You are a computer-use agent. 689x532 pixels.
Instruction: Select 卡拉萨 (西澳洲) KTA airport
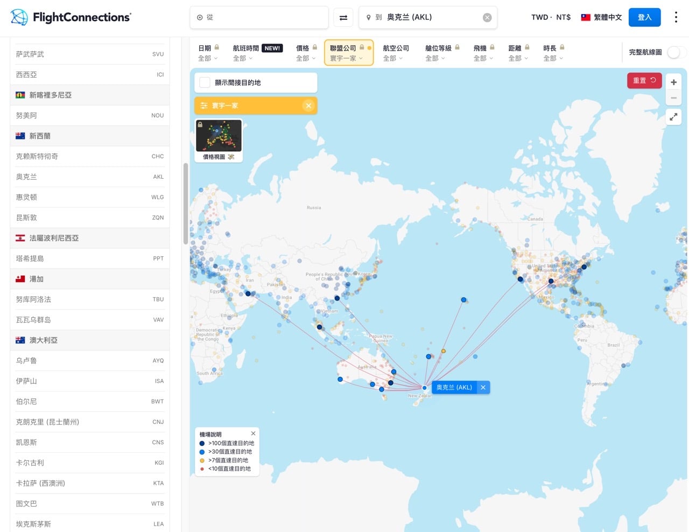pos(90,483)
